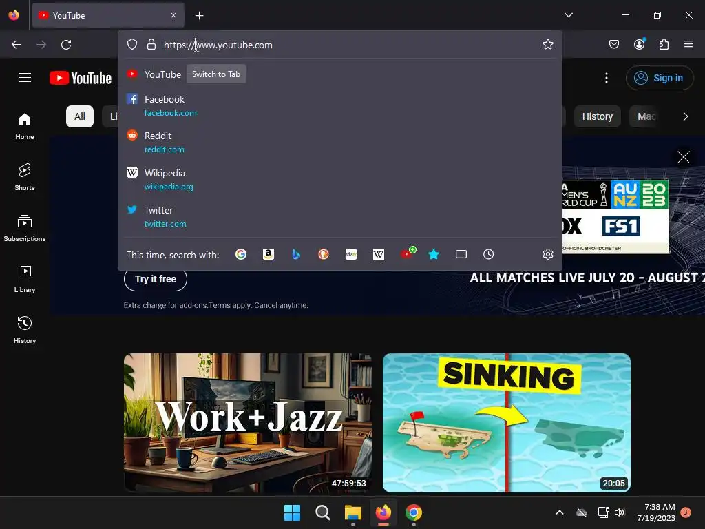Dismiss the World Cup banner ad

(684, 157)
